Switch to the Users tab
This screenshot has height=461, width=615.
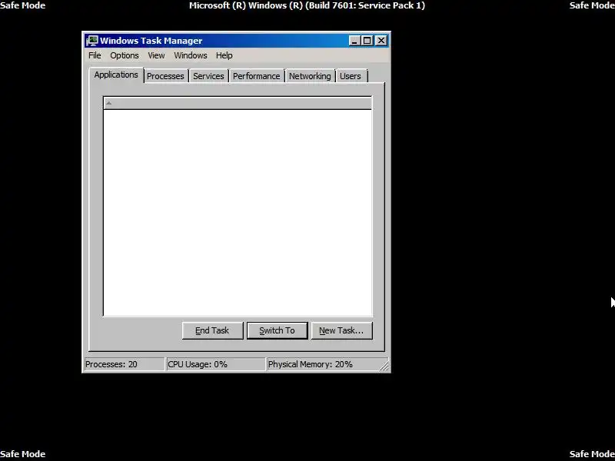[x=351, y=76]
